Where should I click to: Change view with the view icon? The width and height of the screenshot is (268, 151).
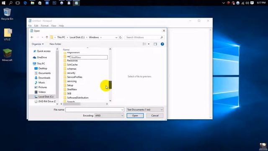point(144,44)
